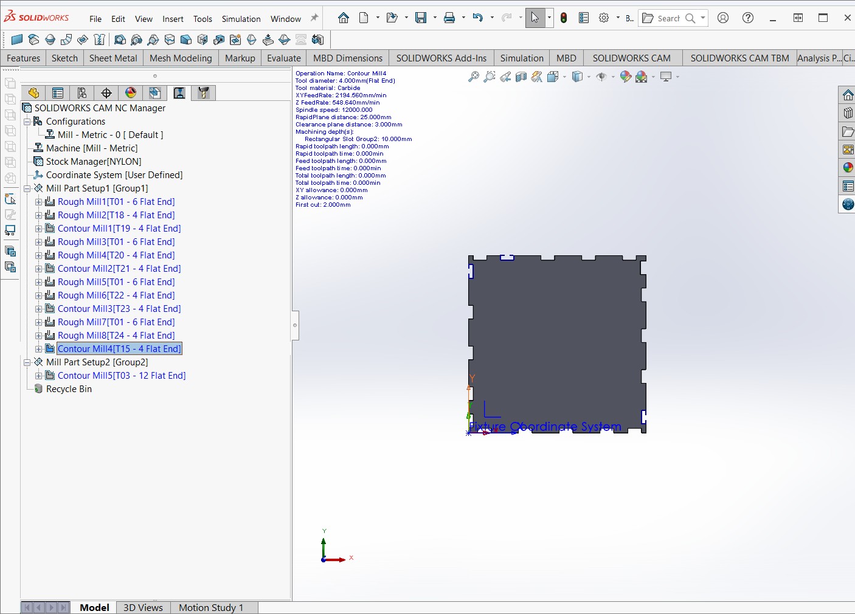Save the document with the floppy icon
This screenshot has height=614, width=855.
point(421,18)
